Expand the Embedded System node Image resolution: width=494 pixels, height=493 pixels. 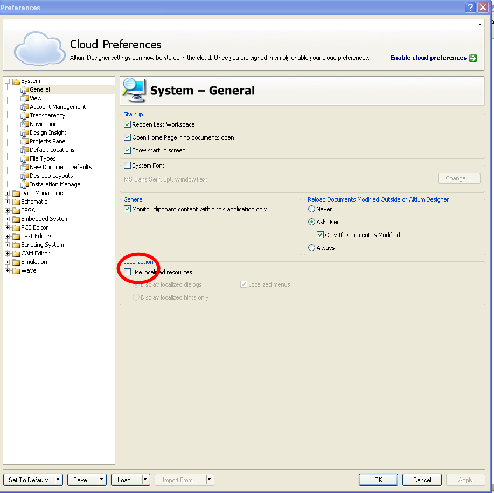[7, 219]
